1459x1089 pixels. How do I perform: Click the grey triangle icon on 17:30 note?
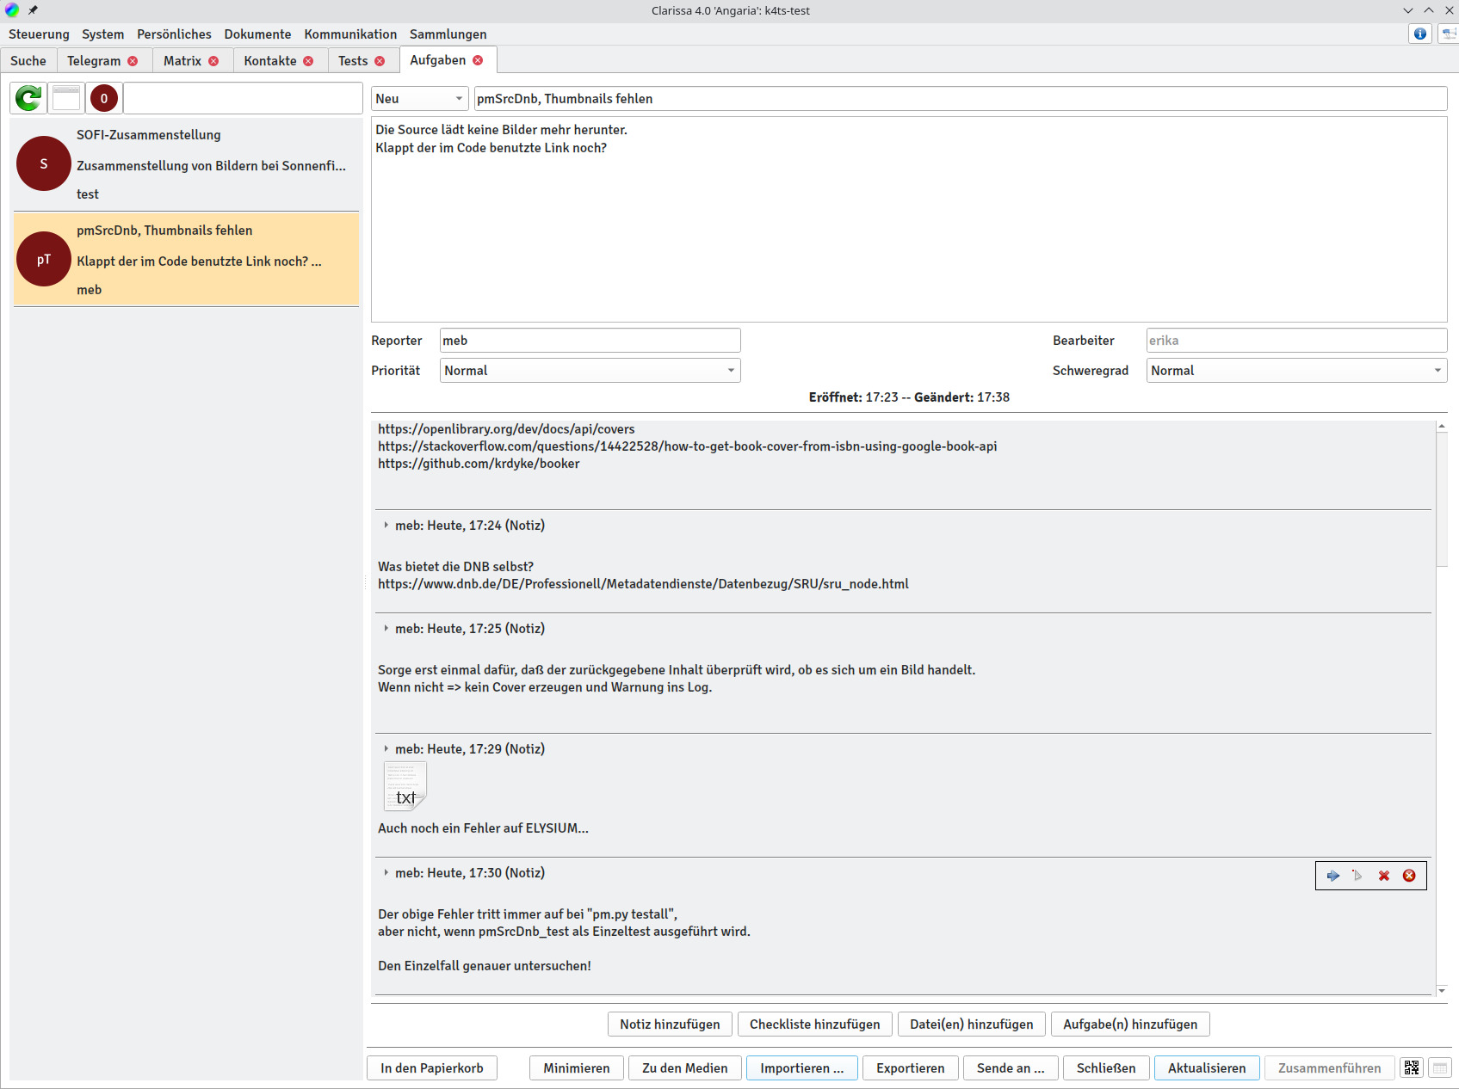pos(1358,876)
